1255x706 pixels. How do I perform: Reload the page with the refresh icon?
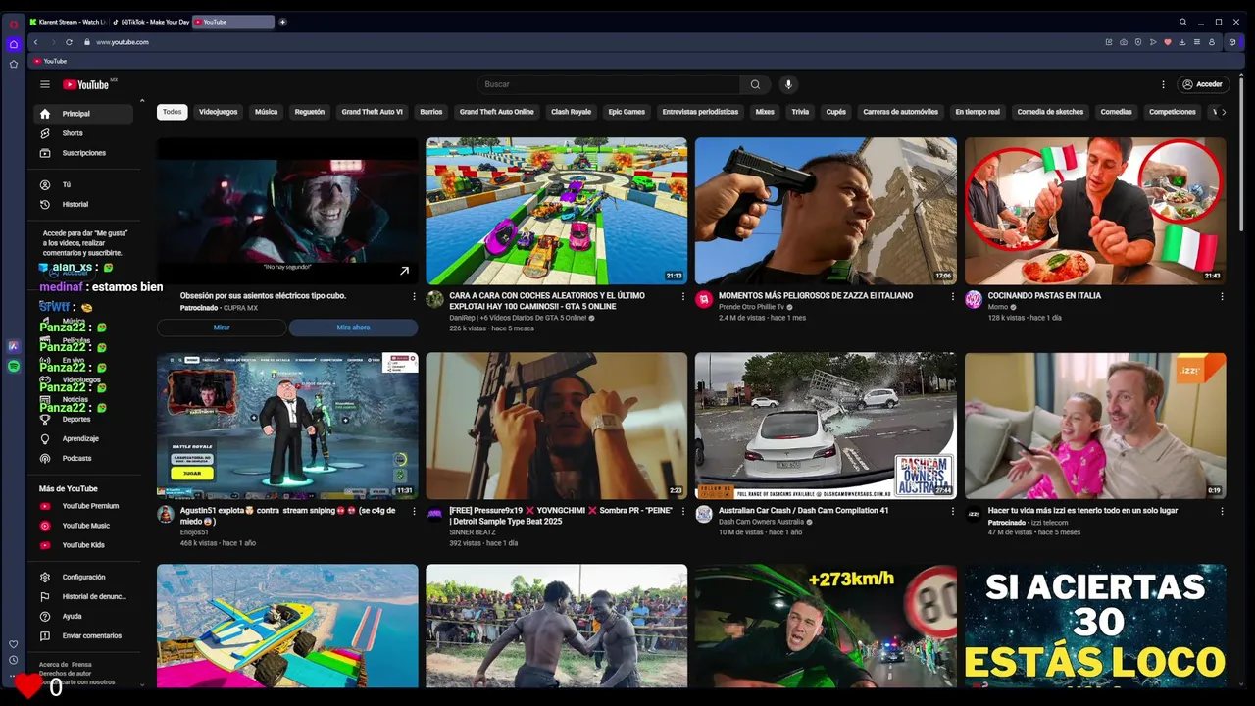[x=69, y=42]
